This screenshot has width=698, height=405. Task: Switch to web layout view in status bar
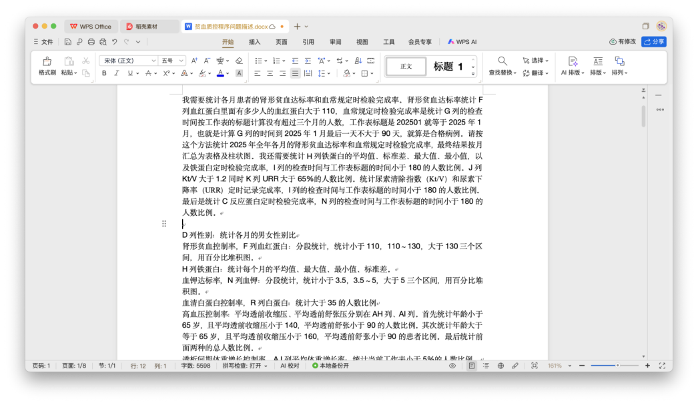pyautogui.click(x=500, y=366)
